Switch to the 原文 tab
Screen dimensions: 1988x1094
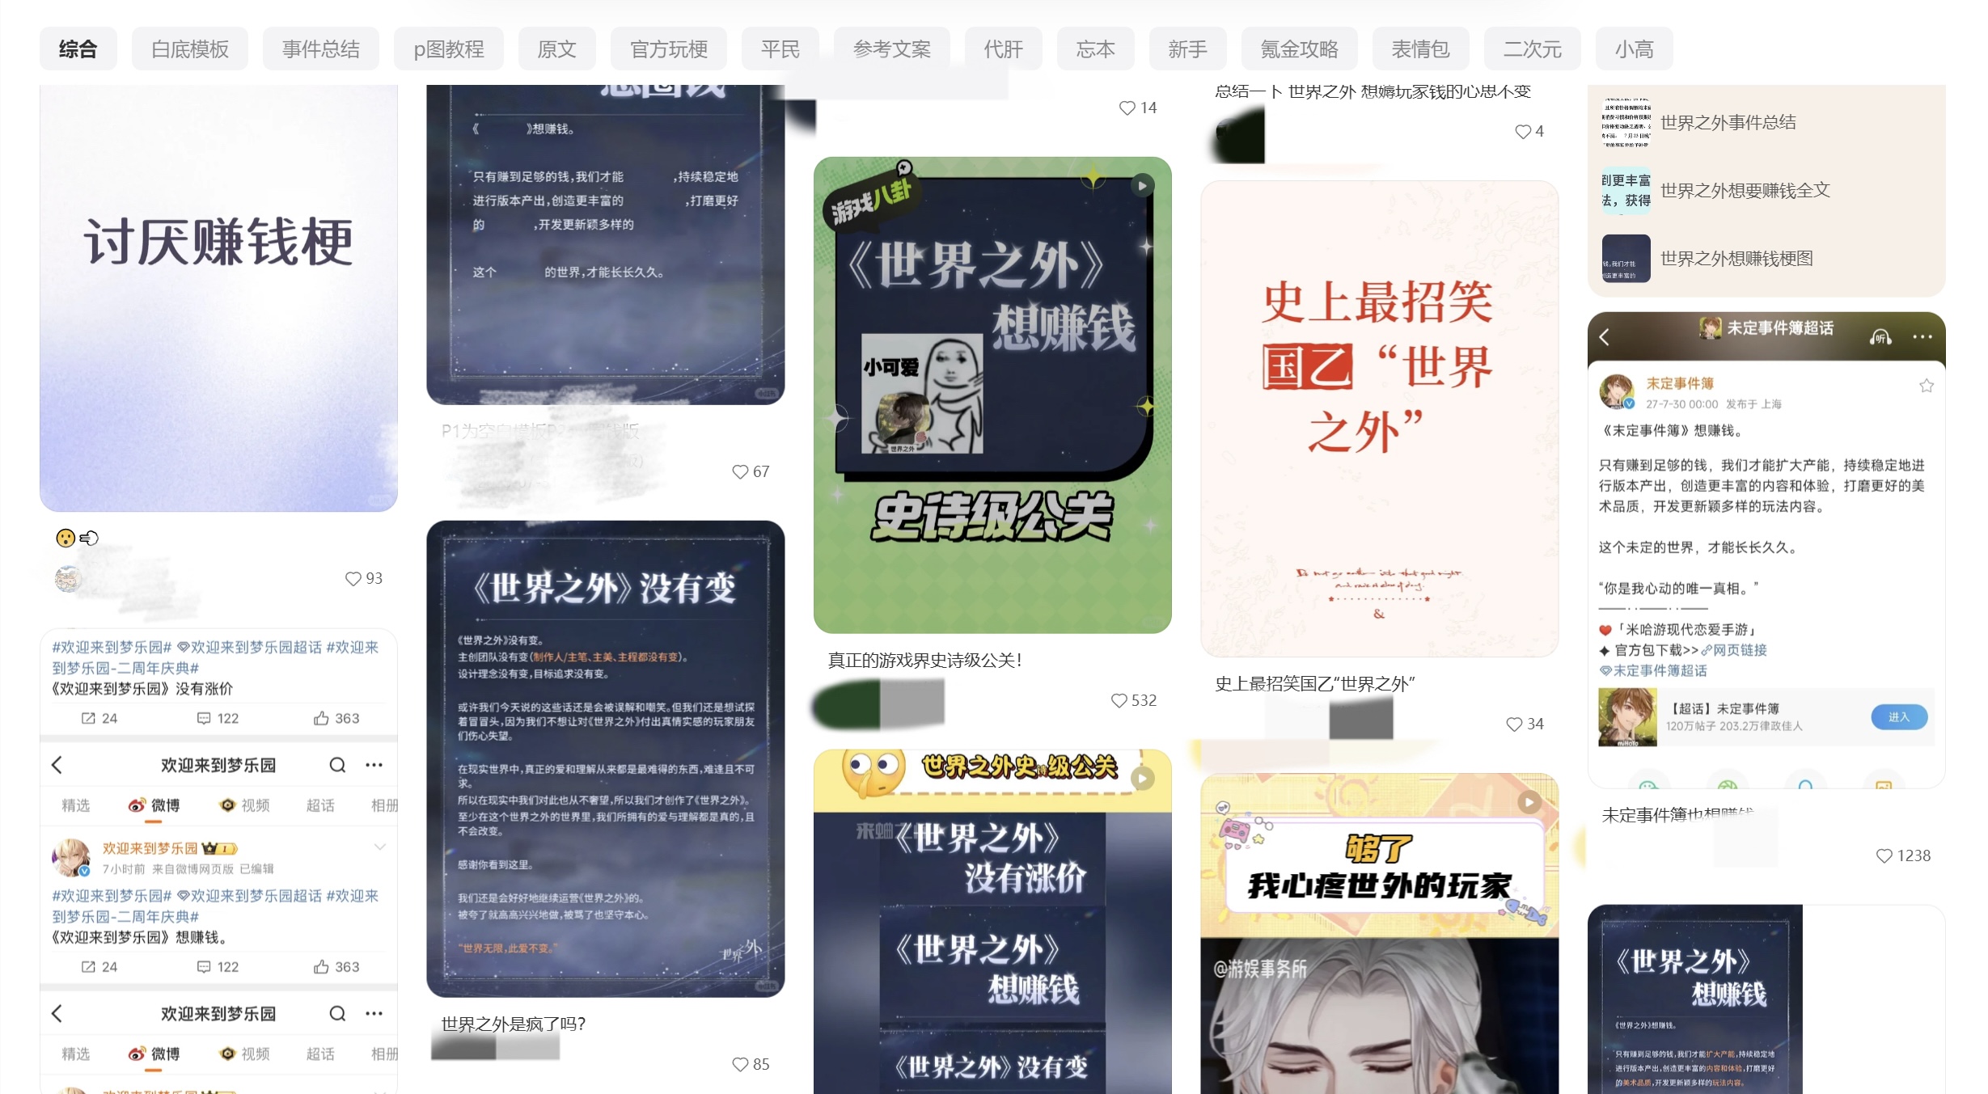click(557, 49)
